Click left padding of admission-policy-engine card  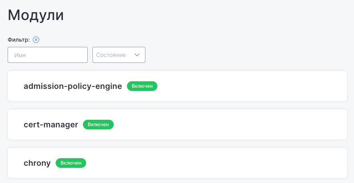pos(15,86)
